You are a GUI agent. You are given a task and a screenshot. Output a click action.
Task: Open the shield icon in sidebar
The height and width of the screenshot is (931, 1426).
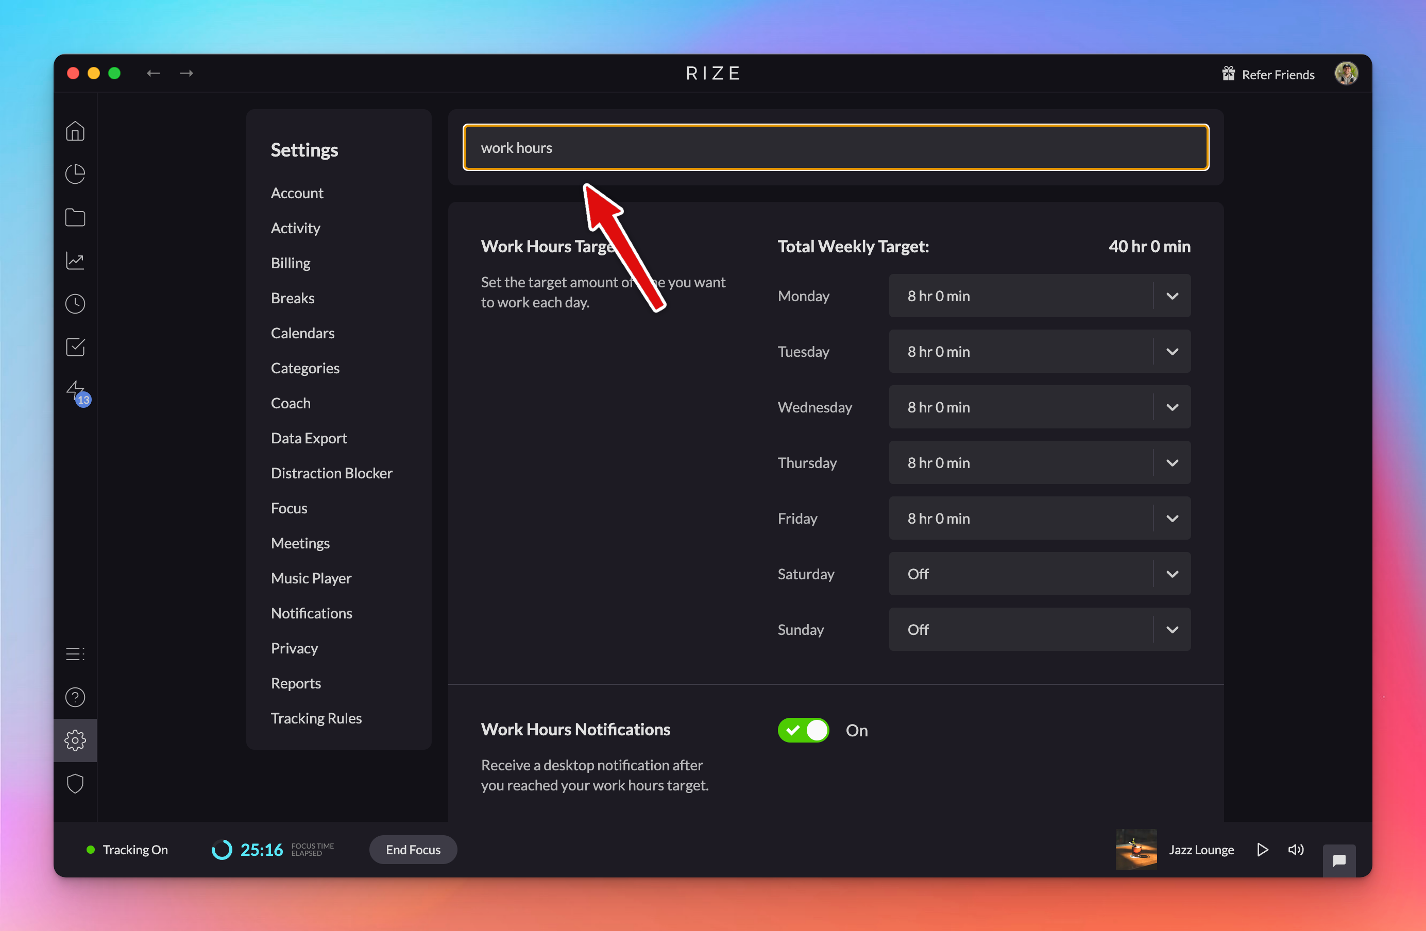pyautogui.click(x=75, y=784)
